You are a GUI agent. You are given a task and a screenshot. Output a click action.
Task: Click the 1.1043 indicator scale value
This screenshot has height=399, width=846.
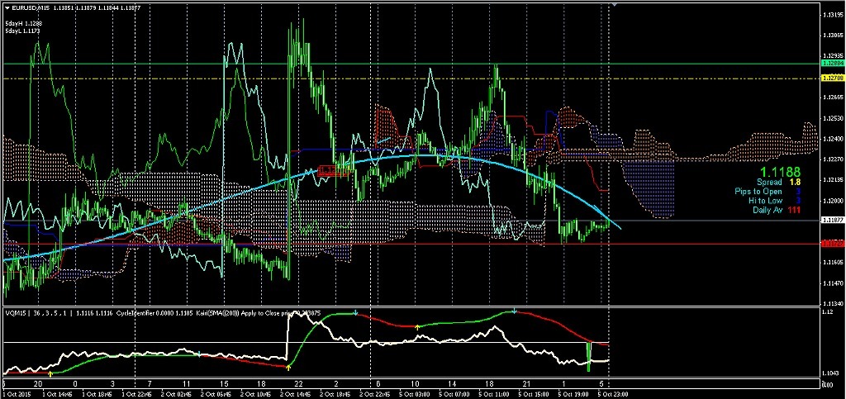(x=831, y=373)
